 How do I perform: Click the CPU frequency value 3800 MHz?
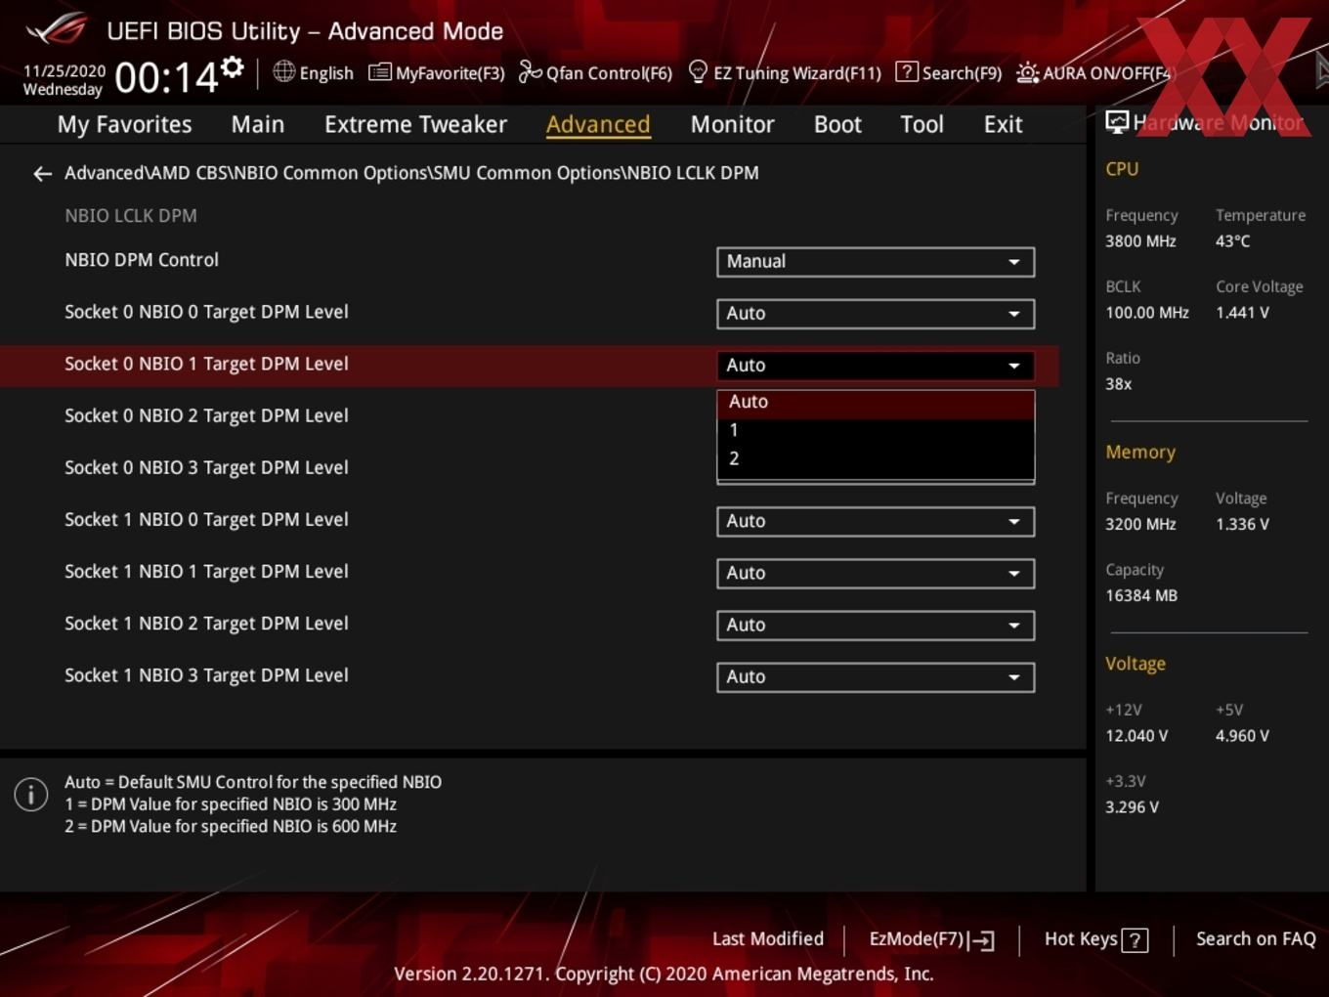click(1140, 241)
